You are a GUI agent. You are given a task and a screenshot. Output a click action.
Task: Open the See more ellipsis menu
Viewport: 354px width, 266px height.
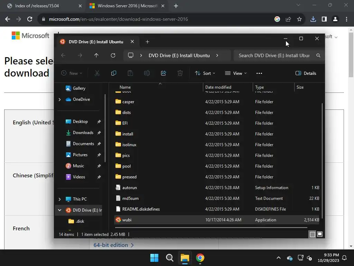[259, 73]
